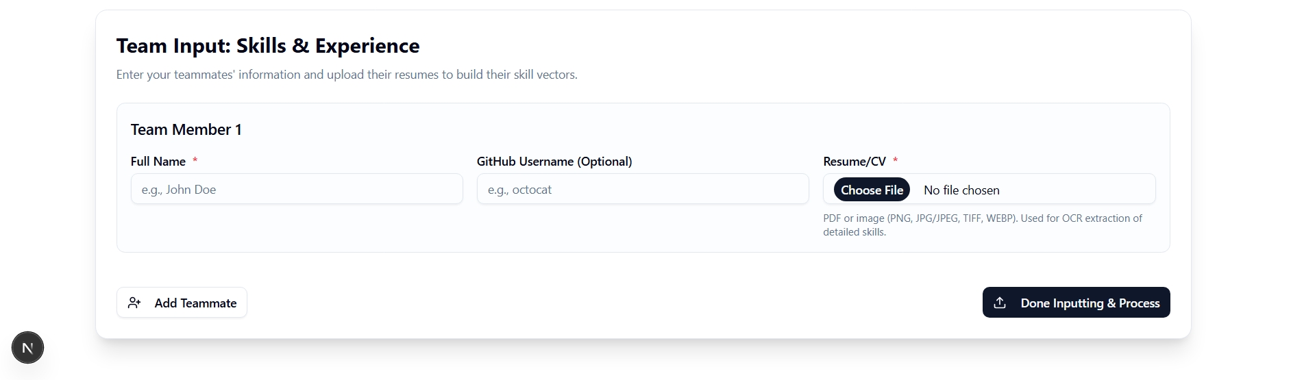Click the 'No file chosen' text
The height and width of the screenshot is (380, 1291).
tap(961, 190)
